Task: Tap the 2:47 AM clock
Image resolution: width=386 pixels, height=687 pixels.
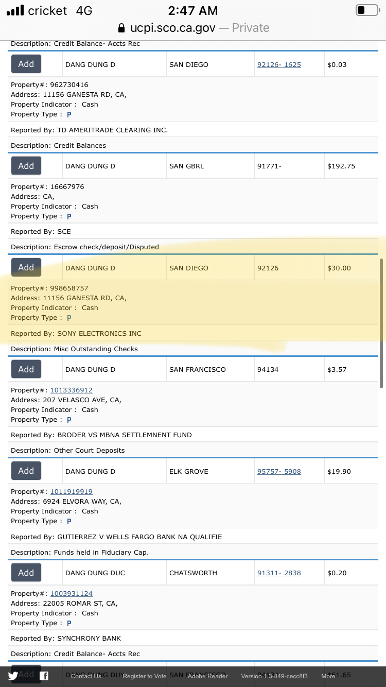Action: (x=193, y=10)
